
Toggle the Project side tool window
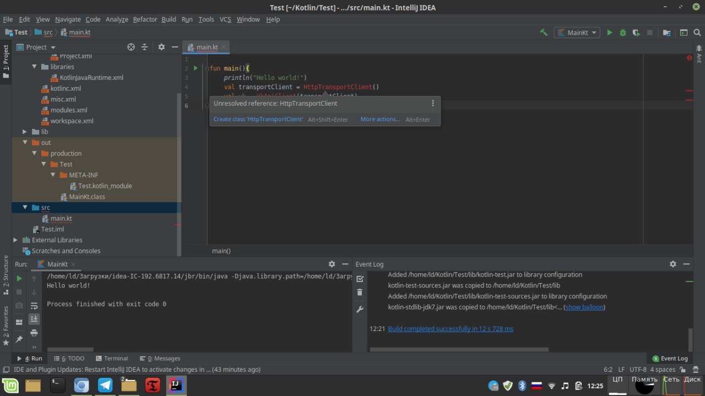pyautogui.click(x=6, y=62)
